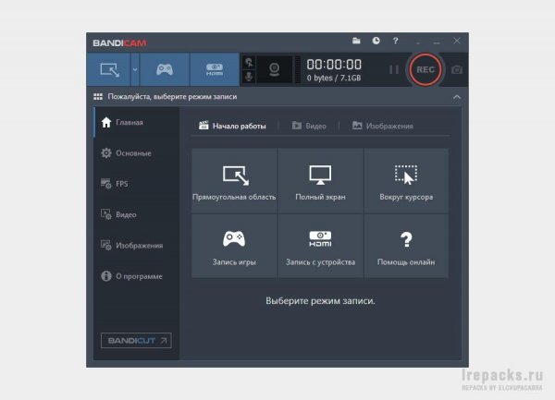
Task: Close the Bandicam window
Action: (x=457, y=41)
